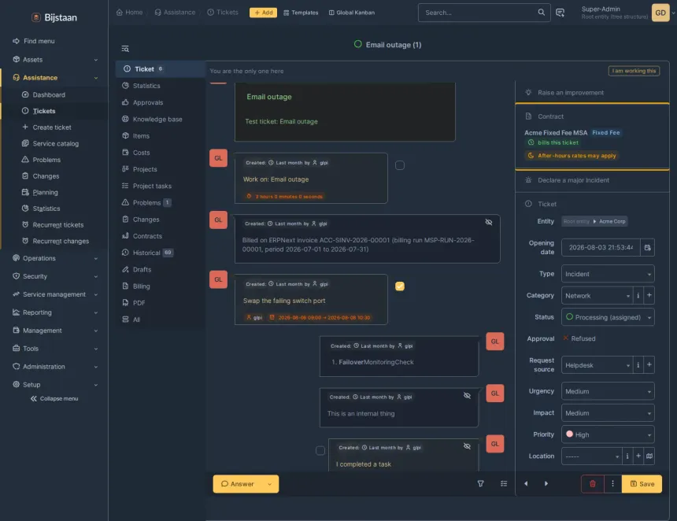Switch to the Knowledge base tab
Screen dimensions: 677x521
pyautogui.click(x=157, y=119)
